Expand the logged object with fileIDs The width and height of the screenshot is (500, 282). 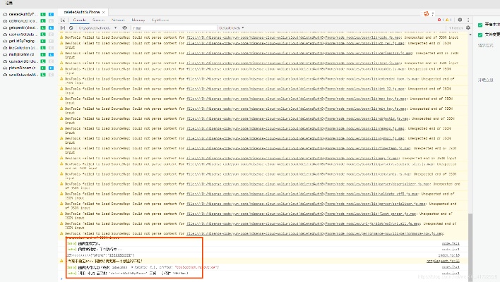click(132, 267)
